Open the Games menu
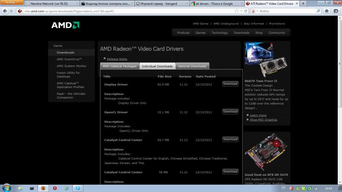342x192 pixels. 200,33
